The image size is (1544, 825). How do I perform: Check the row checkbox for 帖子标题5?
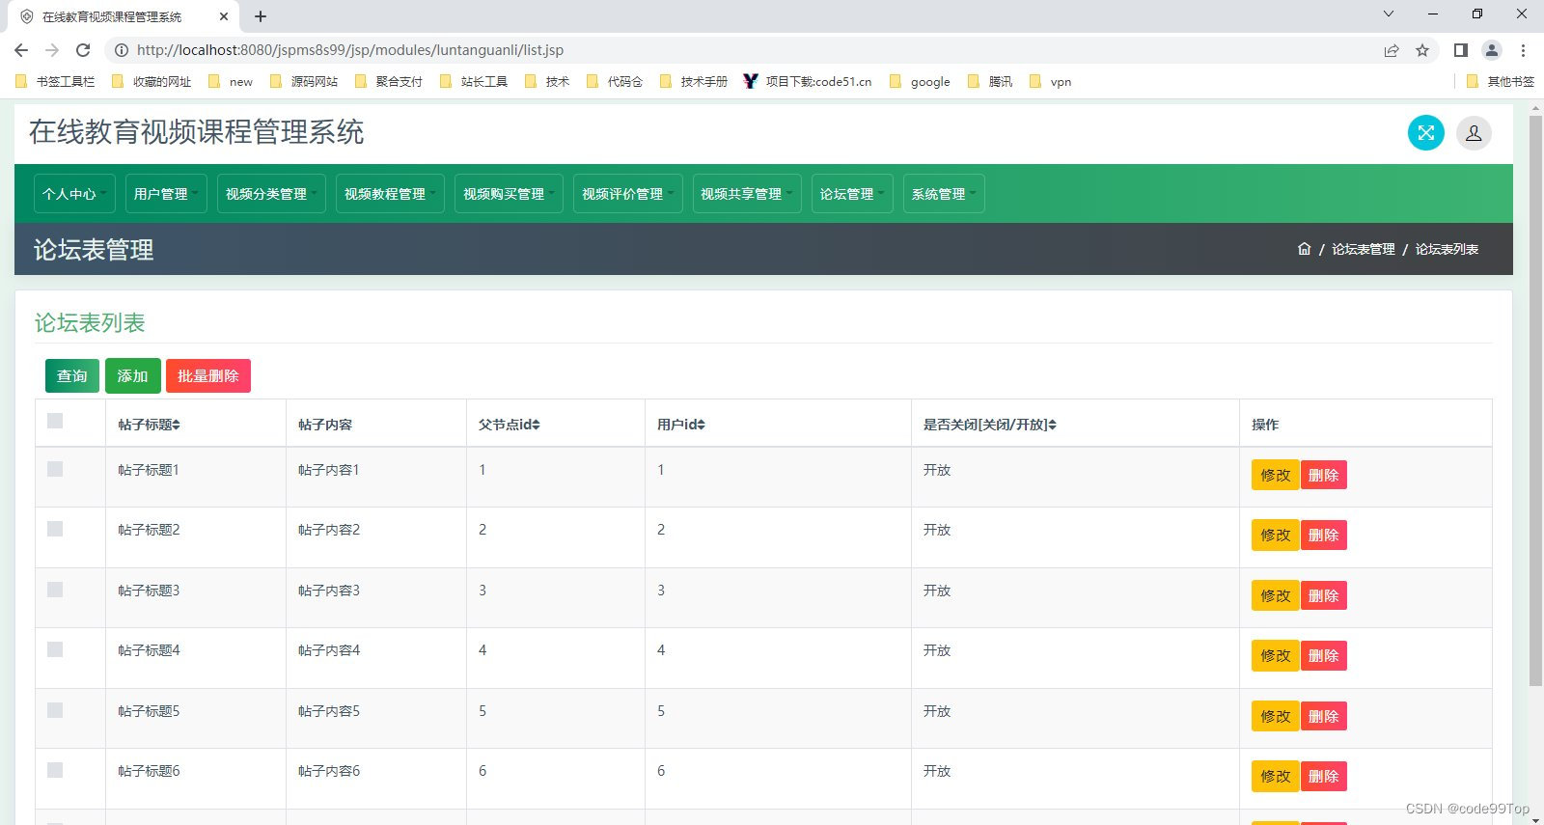click(x=55, y=710)
